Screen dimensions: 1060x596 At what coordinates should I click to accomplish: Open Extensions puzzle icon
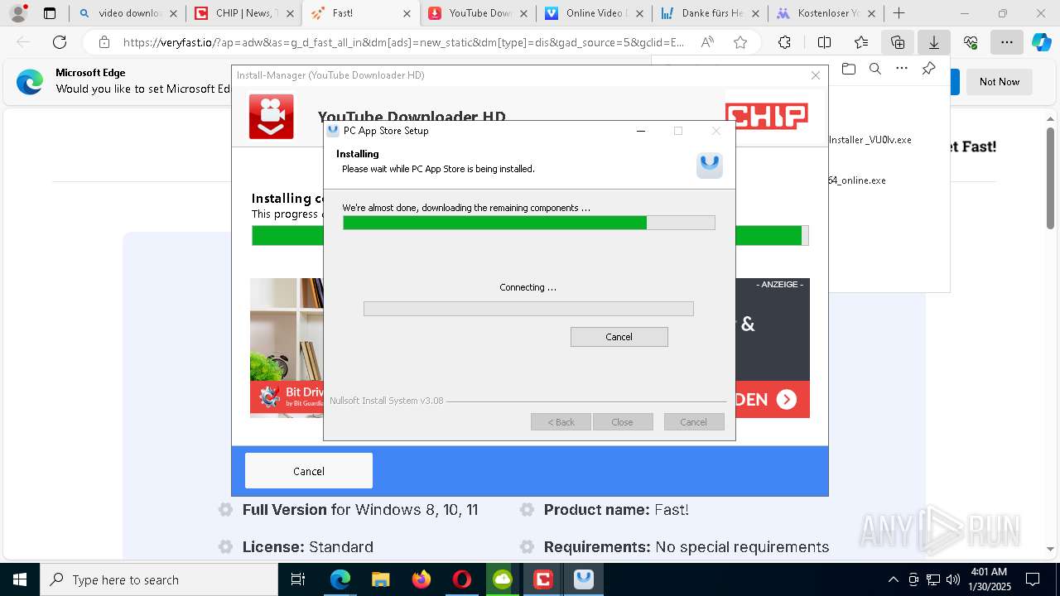[x=784, y=42]
